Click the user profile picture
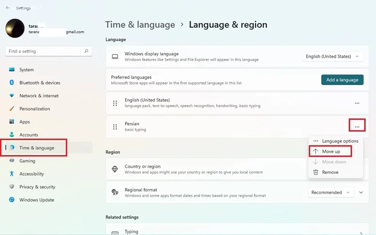 [15, 28]
